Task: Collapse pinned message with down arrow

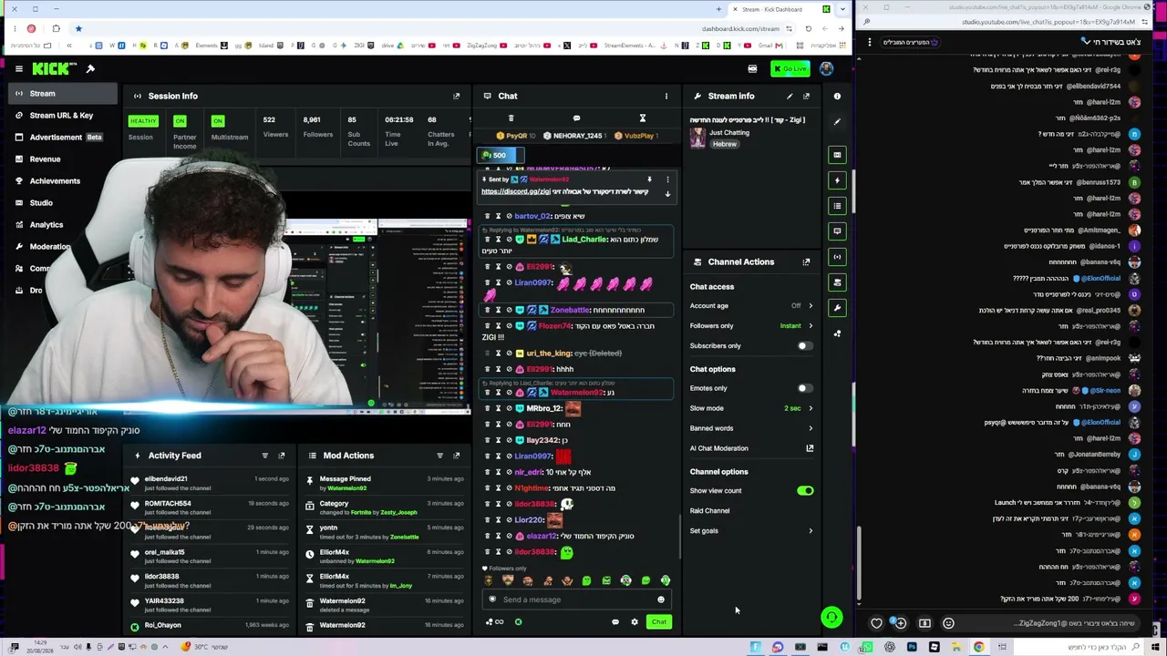Action: point(667,194)
